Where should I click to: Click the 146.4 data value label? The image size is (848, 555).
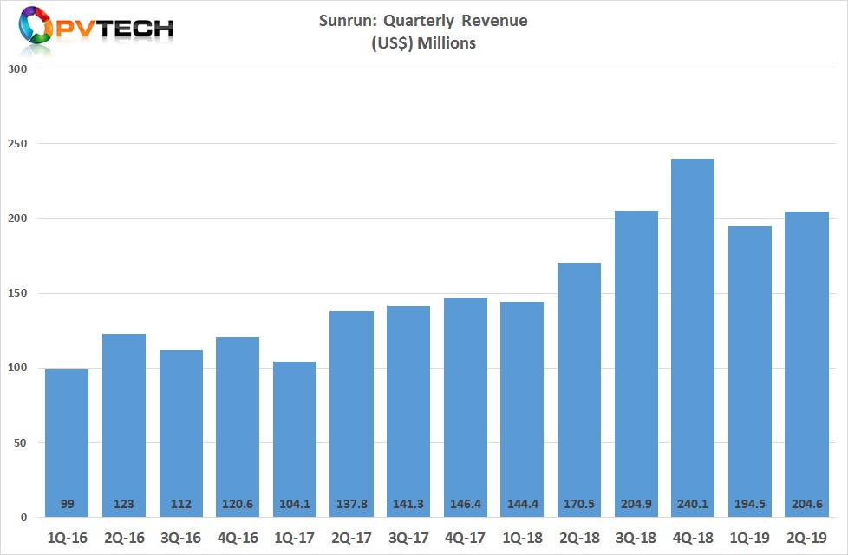(466, 504)
